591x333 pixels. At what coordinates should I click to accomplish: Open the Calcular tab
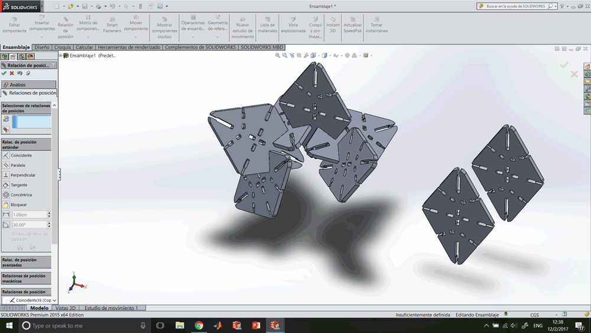(84, 47)
